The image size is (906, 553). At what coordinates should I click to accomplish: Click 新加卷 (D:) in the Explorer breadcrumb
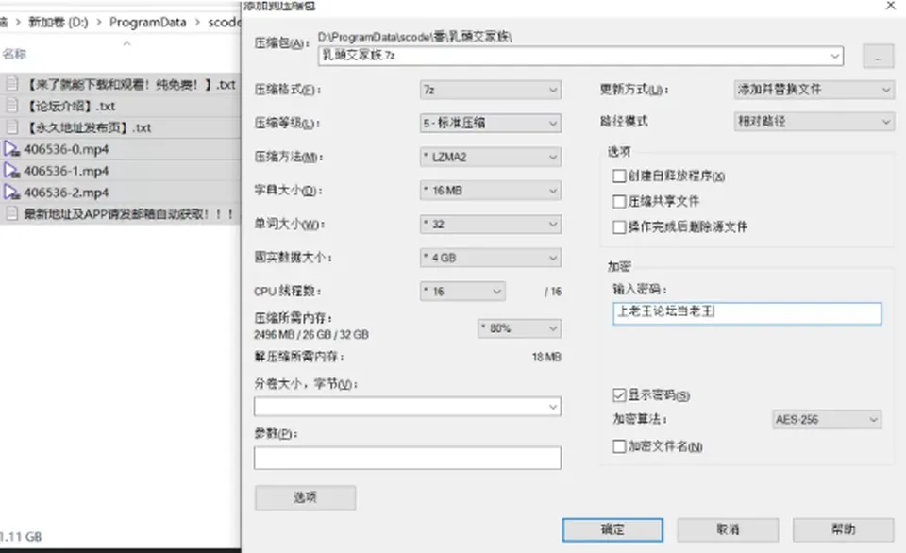59,23
